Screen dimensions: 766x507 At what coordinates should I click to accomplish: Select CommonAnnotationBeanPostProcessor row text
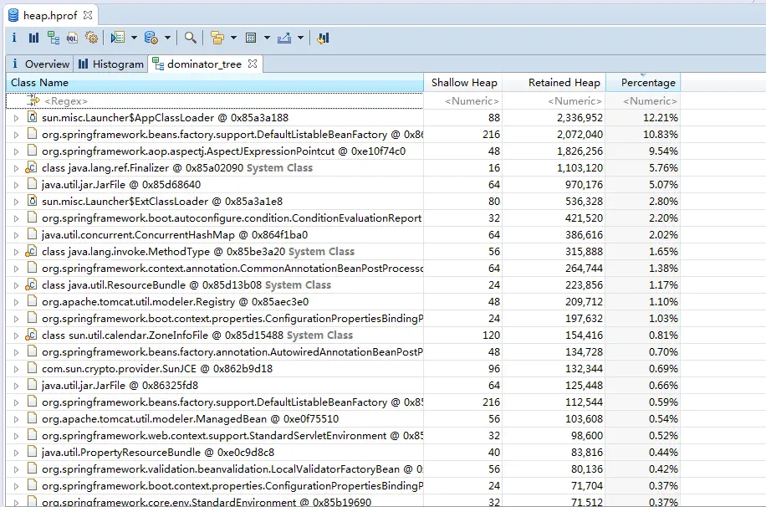232,268
